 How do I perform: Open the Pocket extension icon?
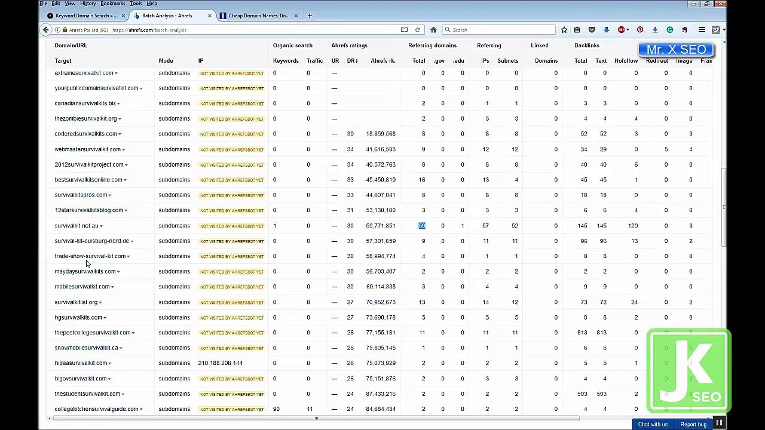[x=592, y=30]
